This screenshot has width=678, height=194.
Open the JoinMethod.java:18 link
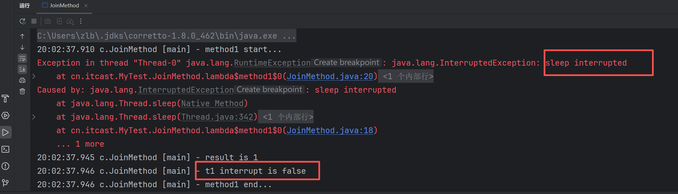click(x=330, y=130)
